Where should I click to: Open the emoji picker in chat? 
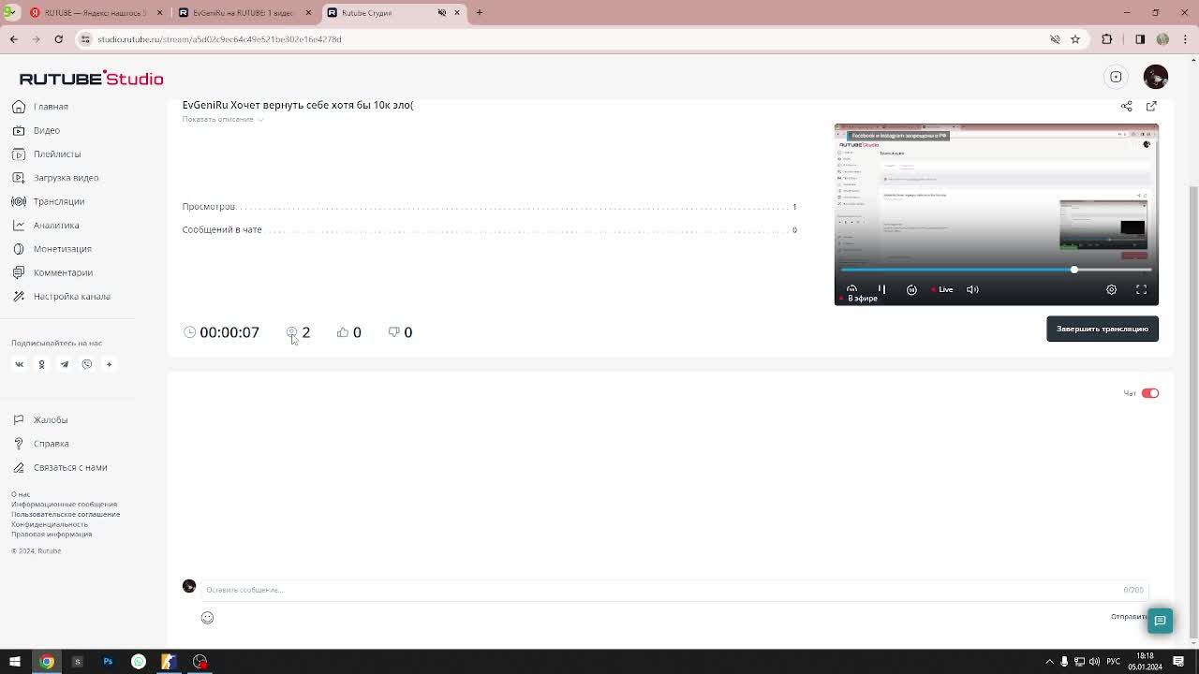coord(207,618)
